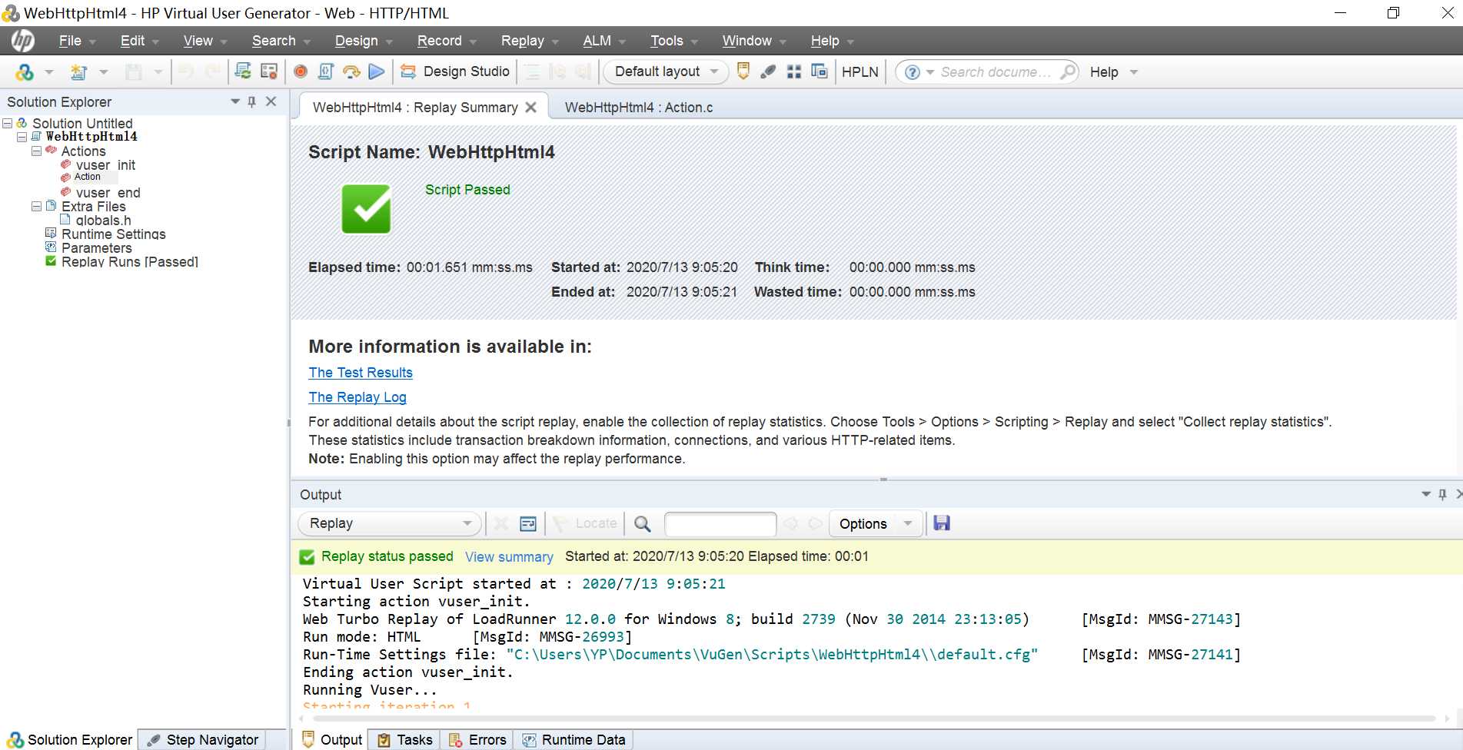Select vuser_end in Solution Explorer
The image size is (1463, 750).
(108, 193)
